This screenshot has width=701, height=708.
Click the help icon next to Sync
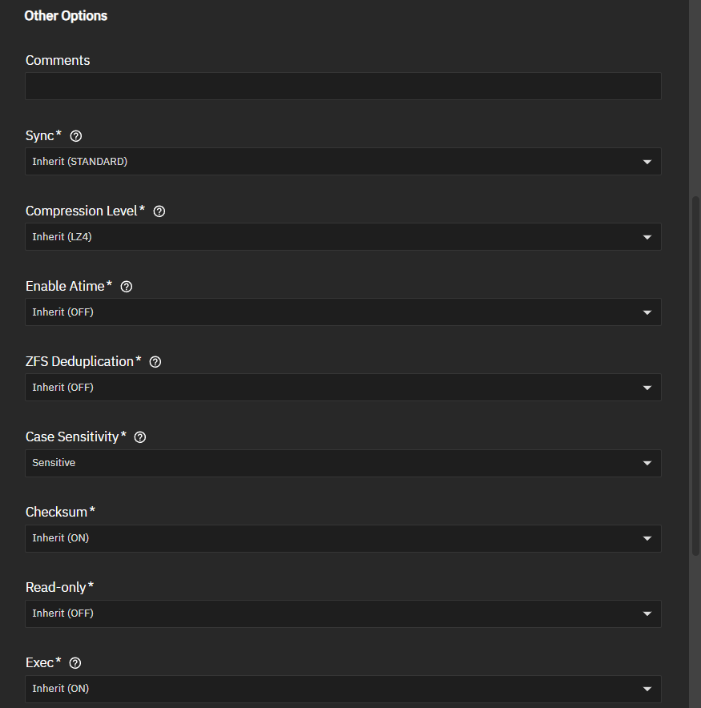pos(76,136)
